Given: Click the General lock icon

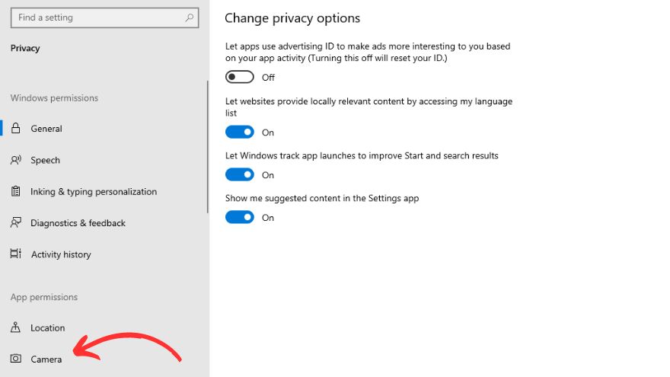Looking at the screenshot, I should pos(15,129).
